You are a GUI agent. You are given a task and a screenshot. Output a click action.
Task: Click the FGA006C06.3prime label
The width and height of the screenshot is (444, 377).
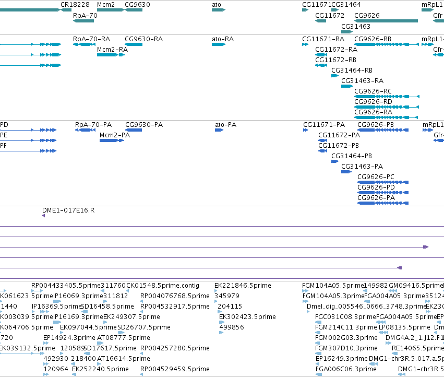click(346, 369)
